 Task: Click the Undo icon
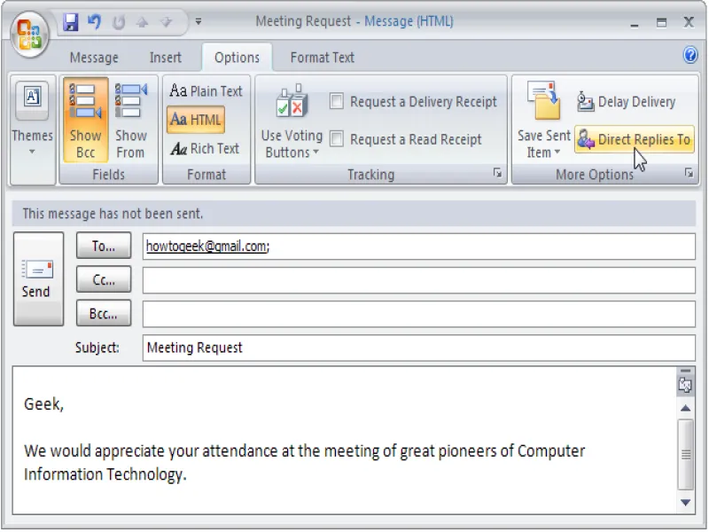pyautogui.click(x=92, y=21)
